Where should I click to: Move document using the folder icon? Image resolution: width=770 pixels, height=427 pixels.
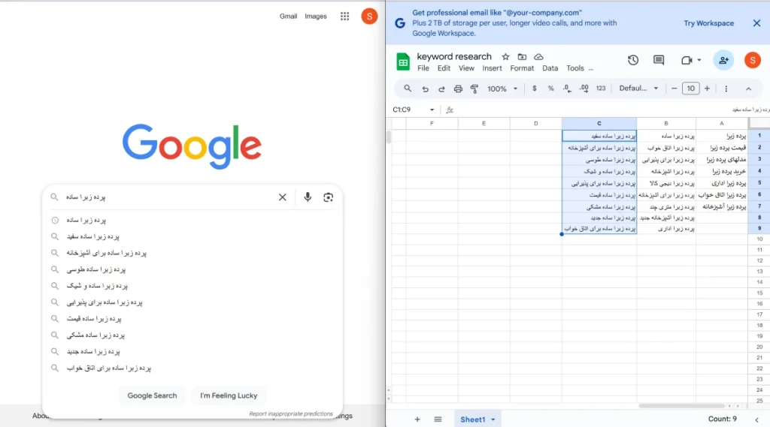coord(522,57)
